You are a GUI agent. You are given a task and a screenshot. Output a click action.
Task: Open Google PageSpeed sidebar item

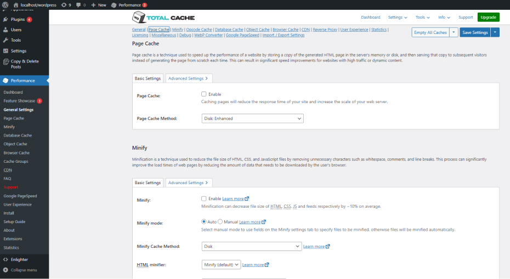20,196
